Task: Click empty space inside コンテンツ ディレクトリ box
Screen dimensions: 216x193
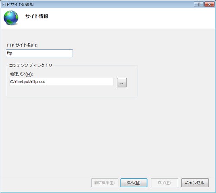Action: pos(72,92)
